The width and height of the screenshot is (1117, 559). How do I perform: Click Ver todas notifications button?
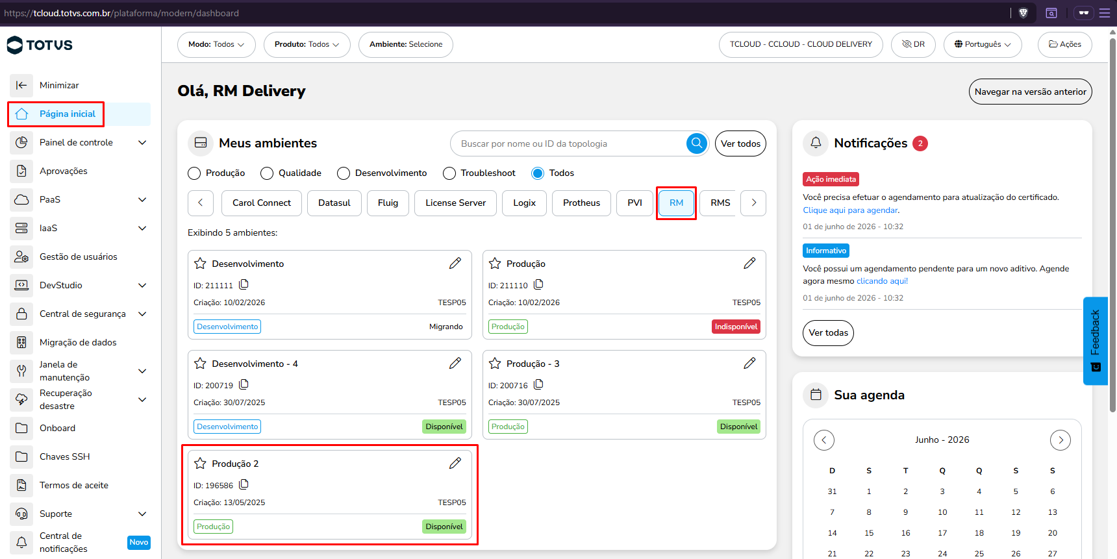828,333
